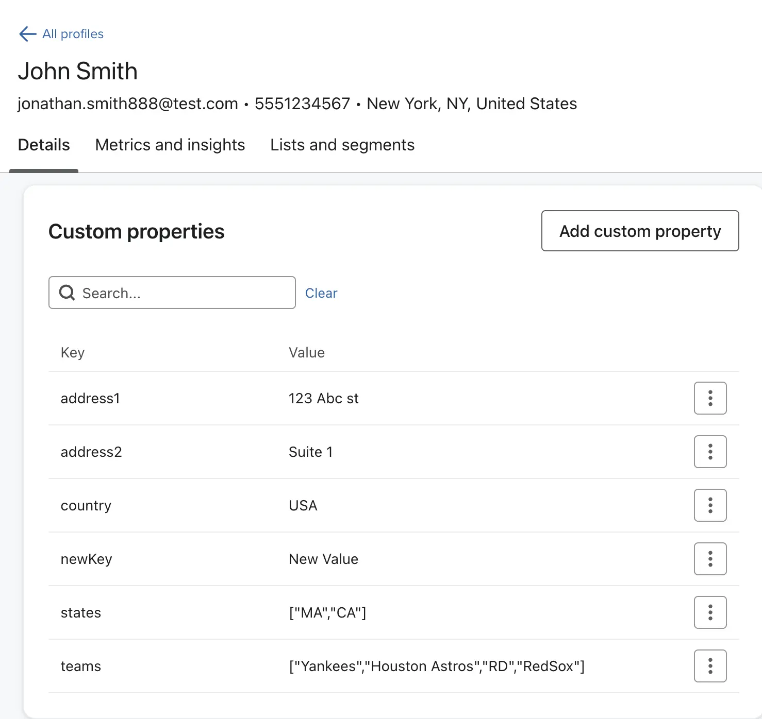Viewport: 762px width, 719px height.
Task: Click the Clear link next to search
Action: coord(321,293)
